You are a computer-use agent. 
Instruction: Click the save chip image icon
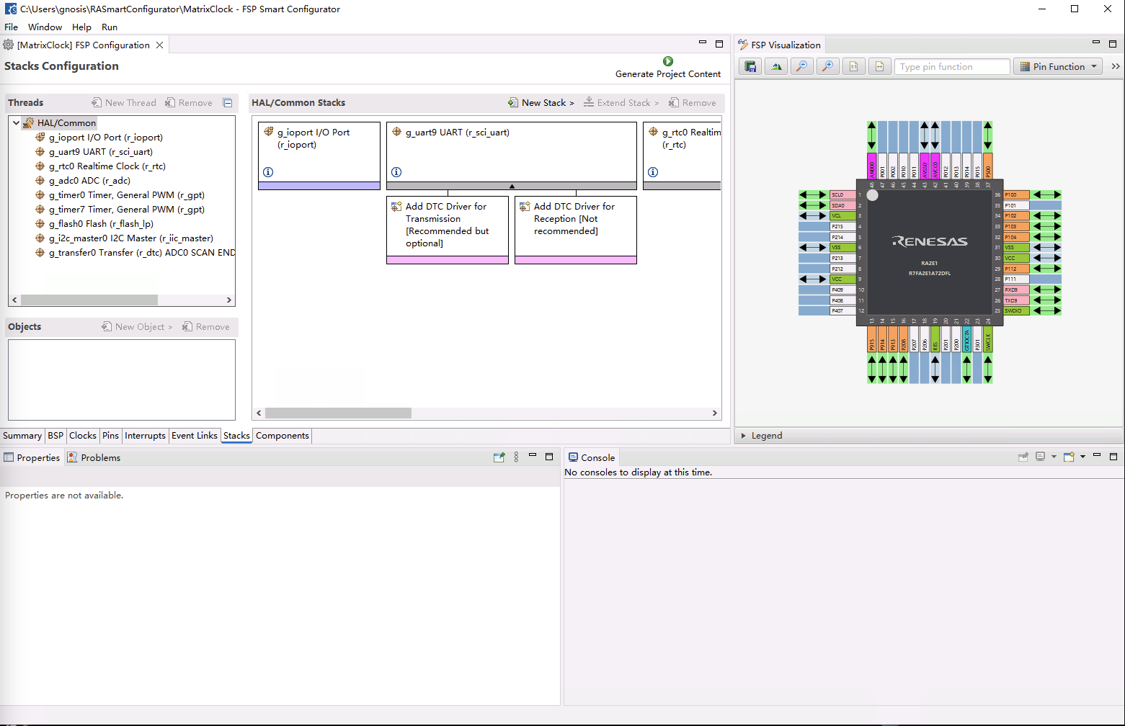(750, 67)
